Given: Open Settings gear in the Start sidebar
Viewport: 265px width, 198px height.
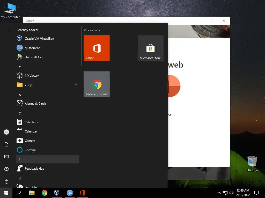Looking at the screenshot, I should click(6, 169).
